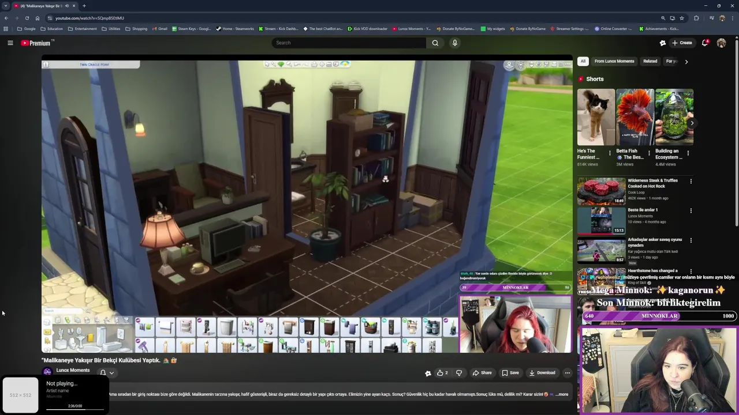Image resolution: width=739 pixels, height=415 pixels.
Task: Open Arkadaşlar asker savaş oyunu video thumbnail
Action: 601,250
